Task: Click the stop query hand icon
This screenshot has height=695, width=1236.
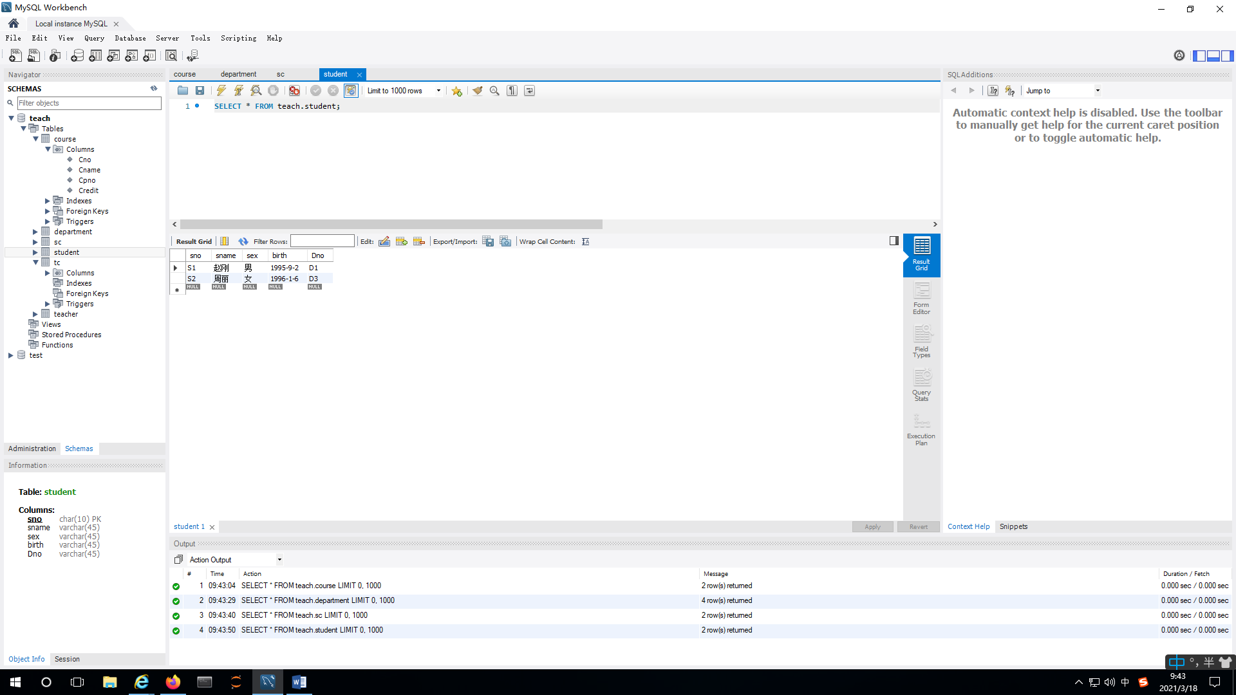Action: (x=274, y=91)
